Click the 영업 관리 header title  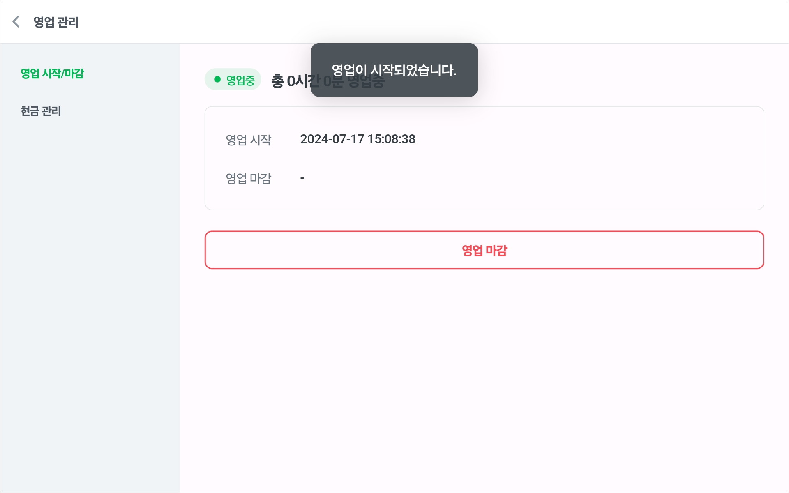click(56, 22)
